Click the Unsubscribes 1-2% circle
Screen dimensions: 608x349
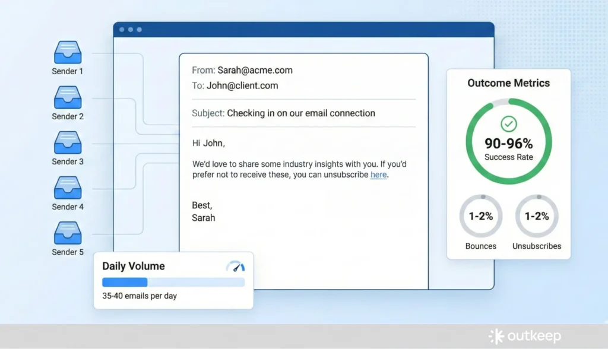point(536,216)
